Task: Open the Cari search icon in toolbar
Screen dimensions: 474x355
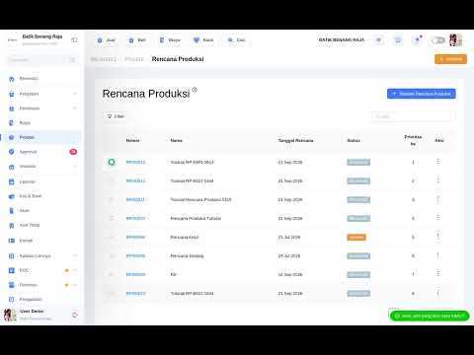Action: (230, 40)
